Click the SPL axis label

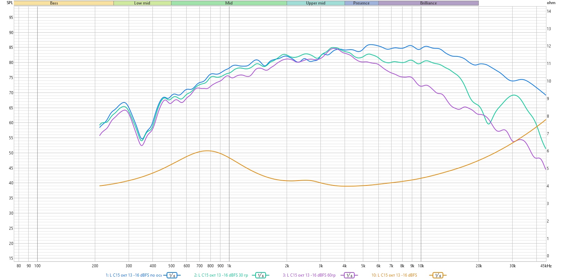[10, 3]
